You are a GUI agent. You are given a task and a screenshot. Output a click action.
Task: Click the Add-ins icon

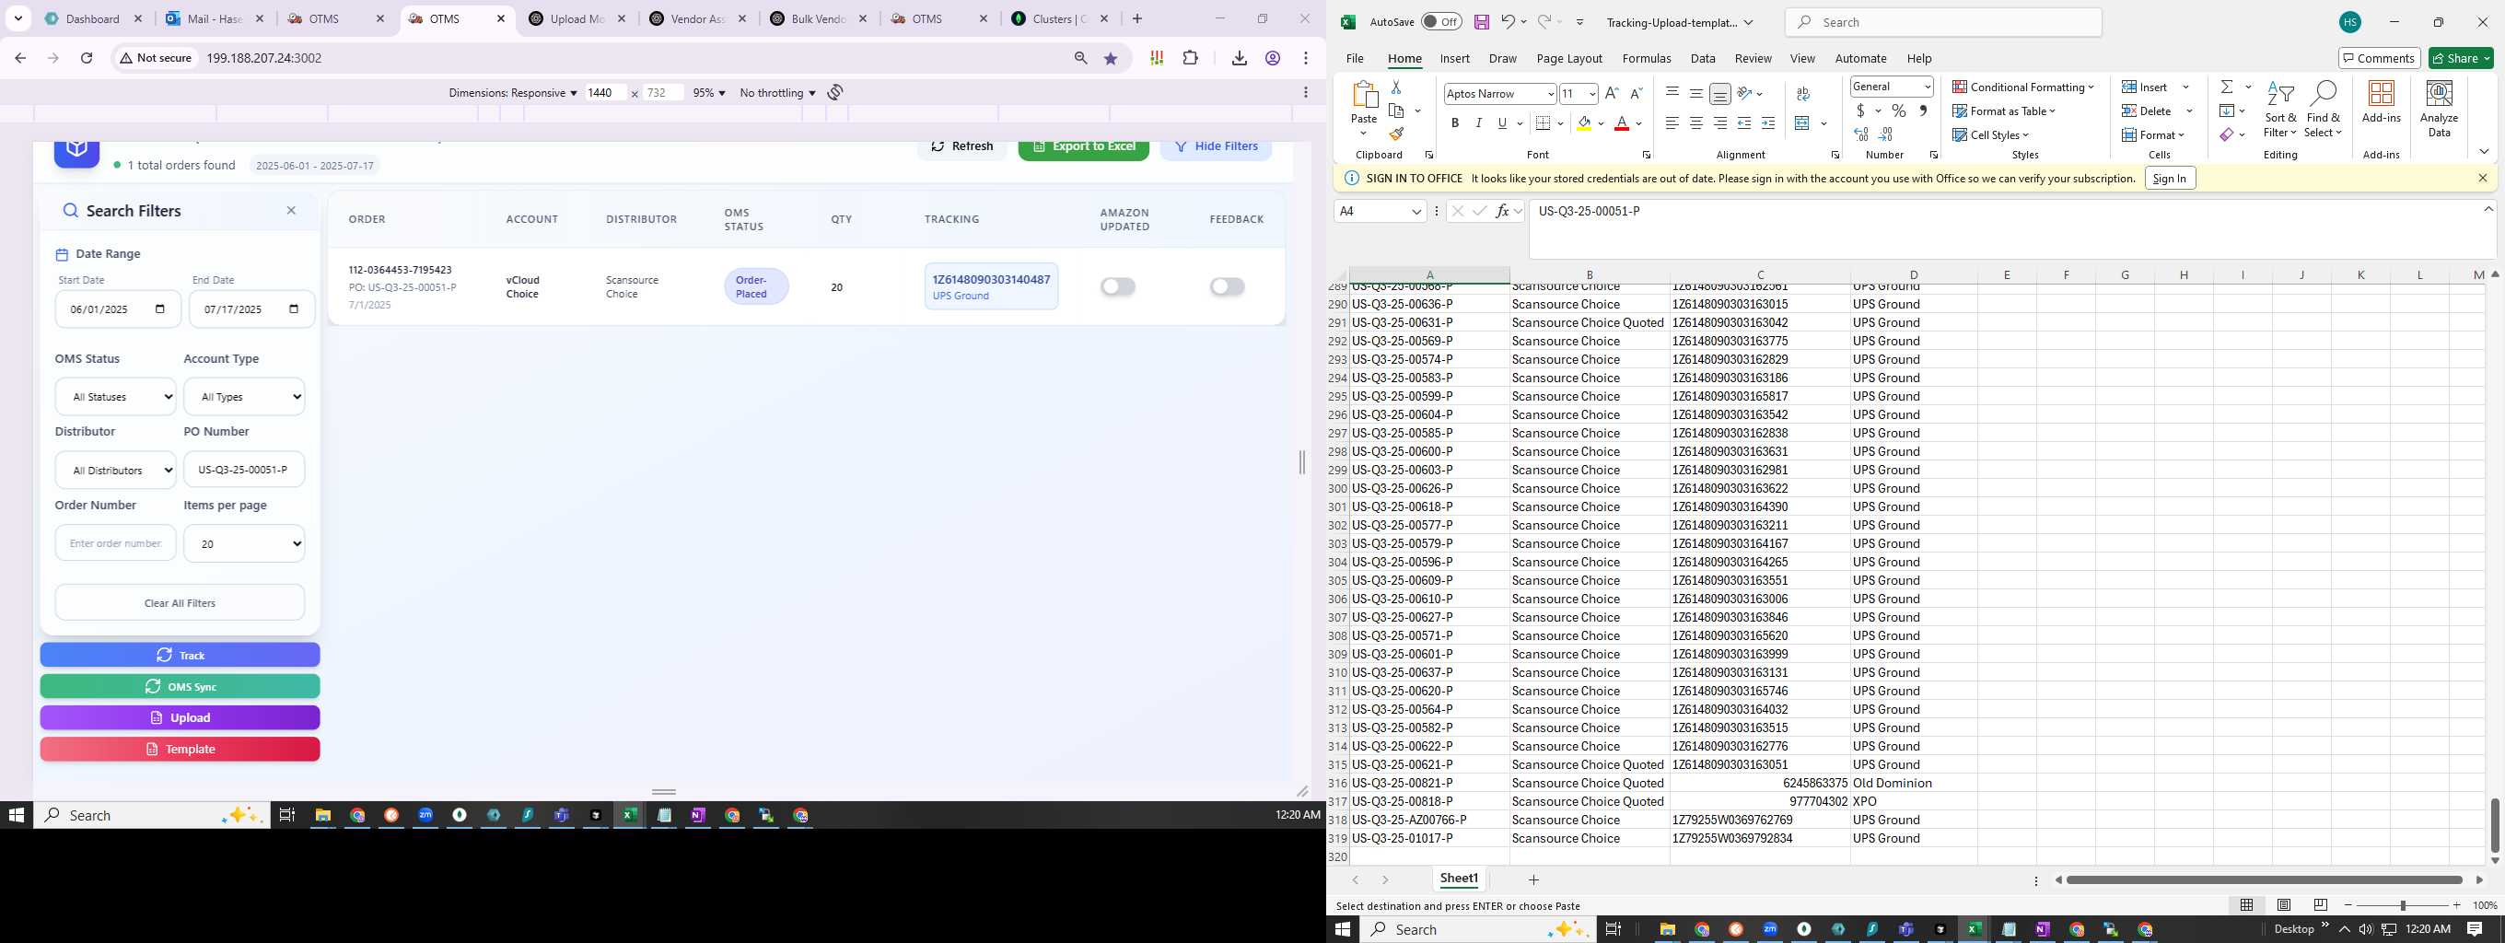click(2382, 102)
